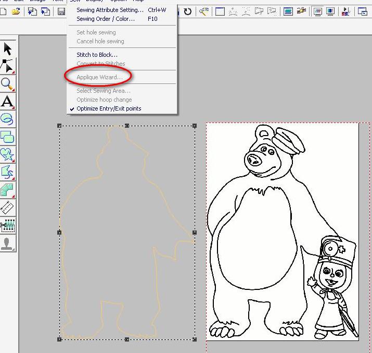
Task: Choose the measure ruler tool
Action: 8,208
